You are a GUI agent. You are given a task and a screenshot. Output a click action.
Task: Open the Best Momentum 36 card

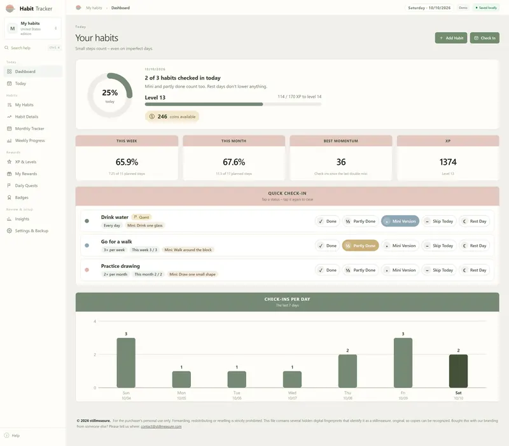pyautogui.click(x=341, y=157)
